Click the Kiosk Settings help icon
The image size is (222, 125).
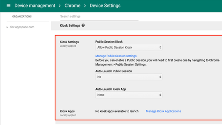coord(83,25)
